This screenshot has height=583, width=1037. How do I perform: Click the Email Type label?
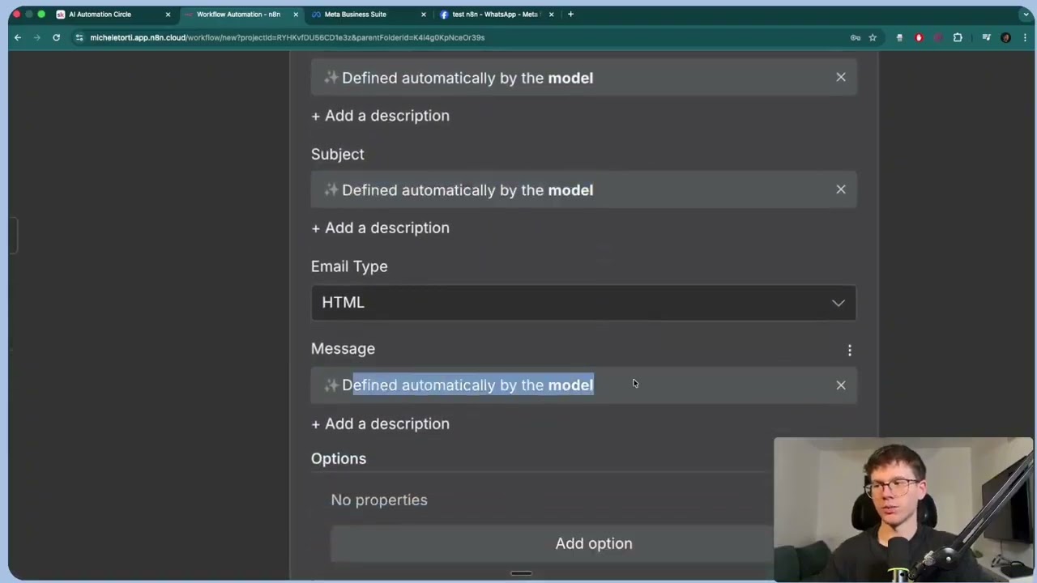(349, 266)
